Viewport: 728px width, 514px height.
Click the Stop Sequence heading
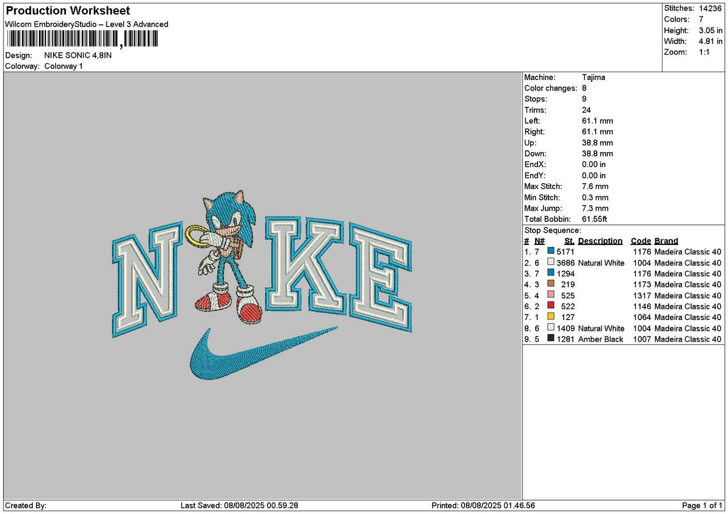(553, 230)
